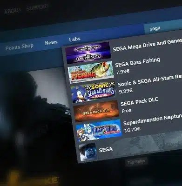Open the SUPPORT menu item
Screen dimensions: 182x186
coord(37,7)
